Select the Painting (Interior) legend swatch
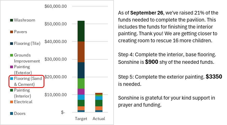 click(12, 90)
